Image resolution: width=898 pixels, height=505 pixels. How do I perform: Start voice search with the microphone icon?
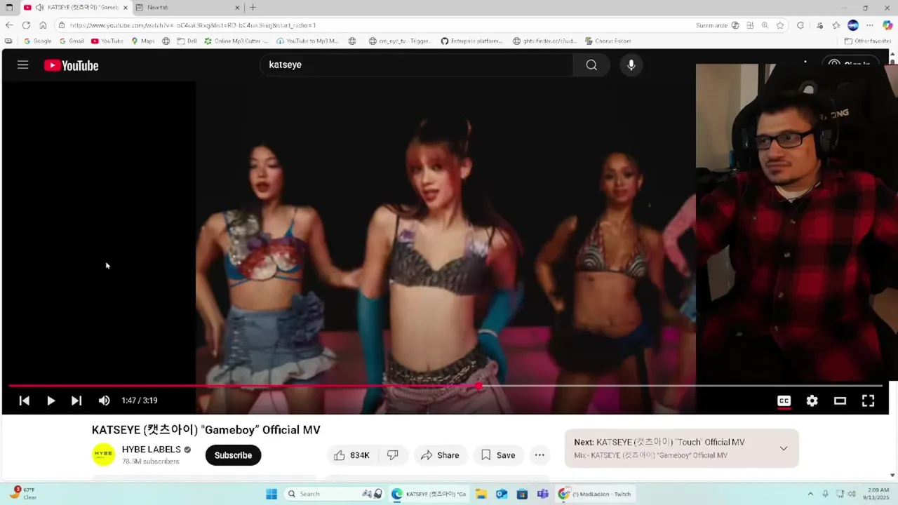click(631, 65)
